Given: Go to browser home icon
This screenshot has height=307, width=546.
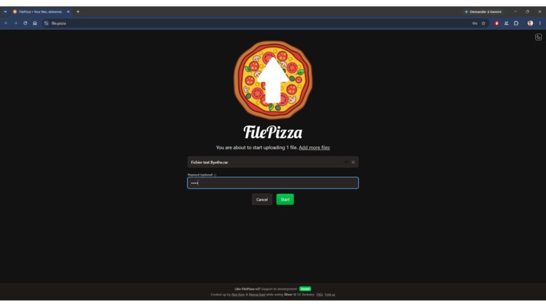Looking at the screenshot, I should [35, 23].
